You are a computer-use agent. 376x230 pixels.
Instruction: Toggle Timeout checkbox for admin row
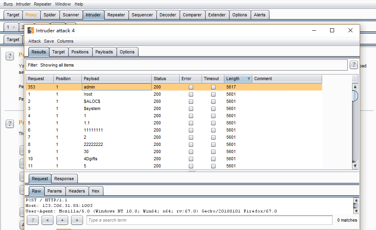click(x=213, y=87)
